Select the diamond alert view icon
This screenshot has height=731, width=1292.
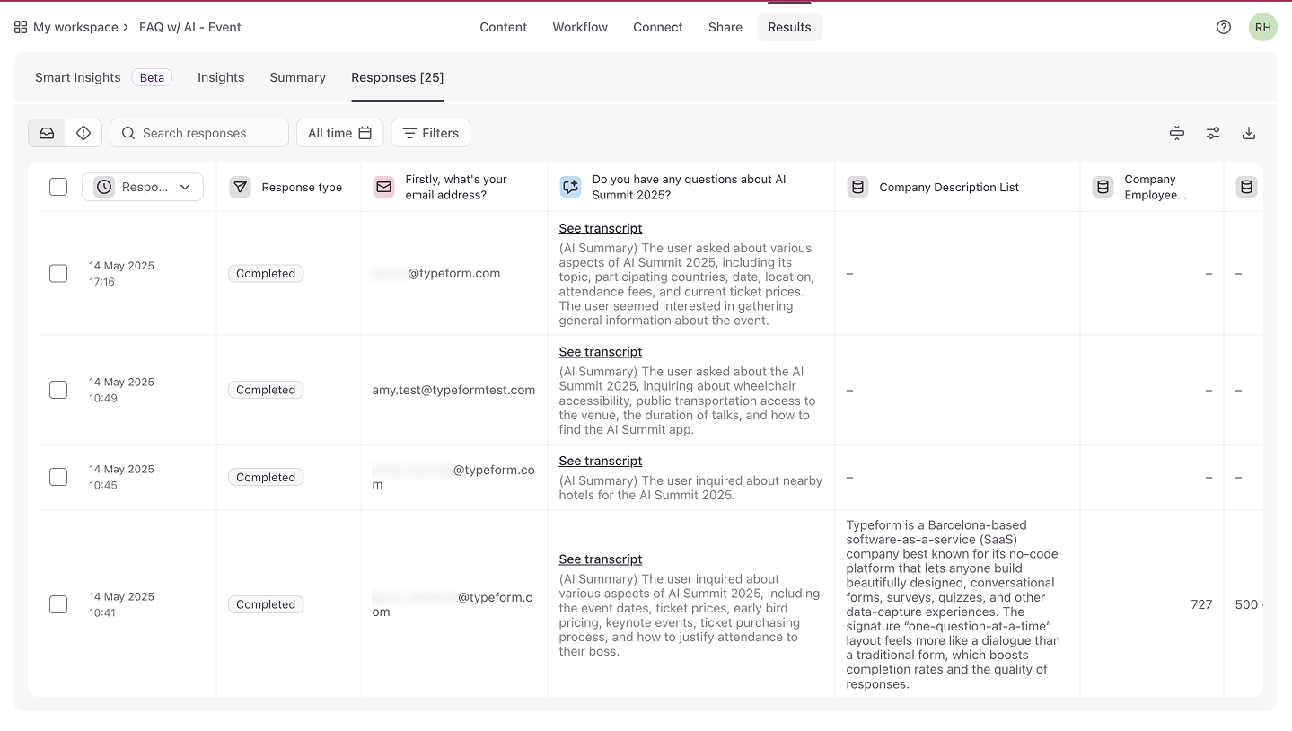83,133
